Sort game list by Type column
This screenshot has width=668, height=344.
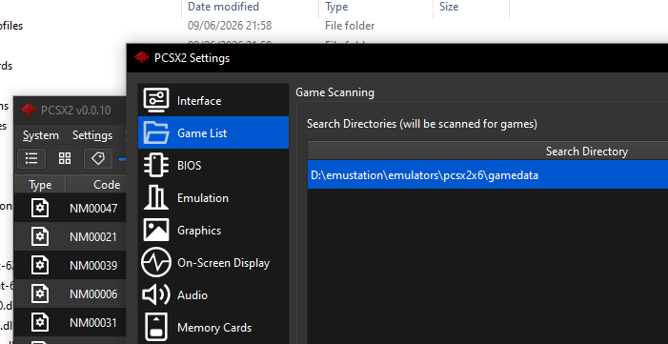[x=40, y=185]
